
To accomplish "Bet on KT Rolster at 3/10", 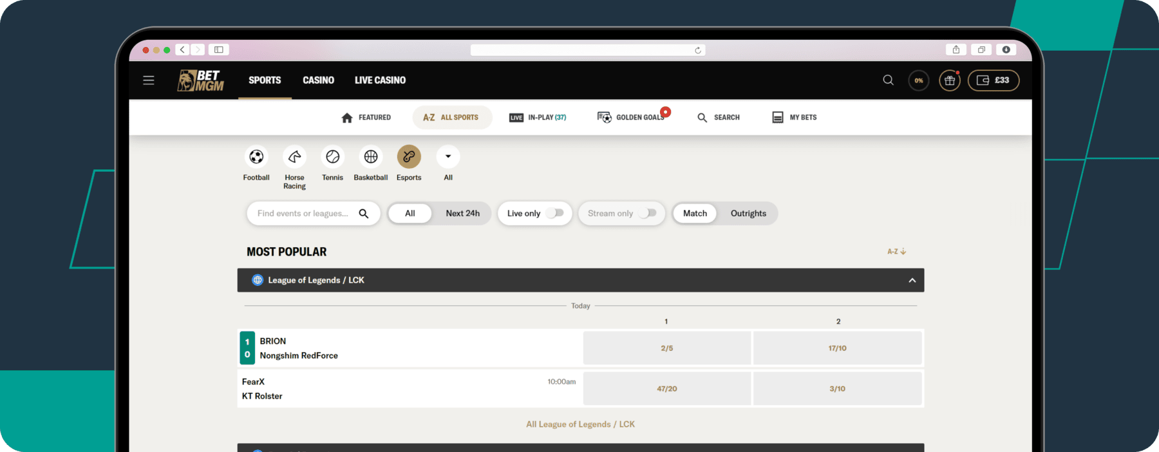I will point(838,389).
